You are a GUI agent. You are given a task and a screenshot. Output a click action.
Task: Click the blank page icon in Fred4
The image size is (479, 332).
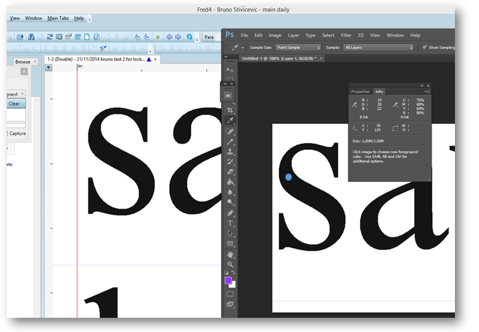[x=87, y=37]
